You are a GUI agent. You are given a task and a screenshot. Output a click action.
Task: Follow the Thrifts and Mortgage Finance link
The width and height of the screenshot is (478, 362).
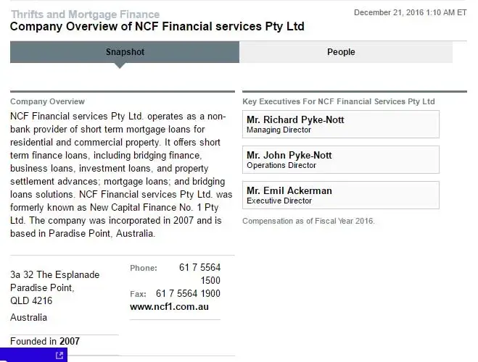coord(85,14)
